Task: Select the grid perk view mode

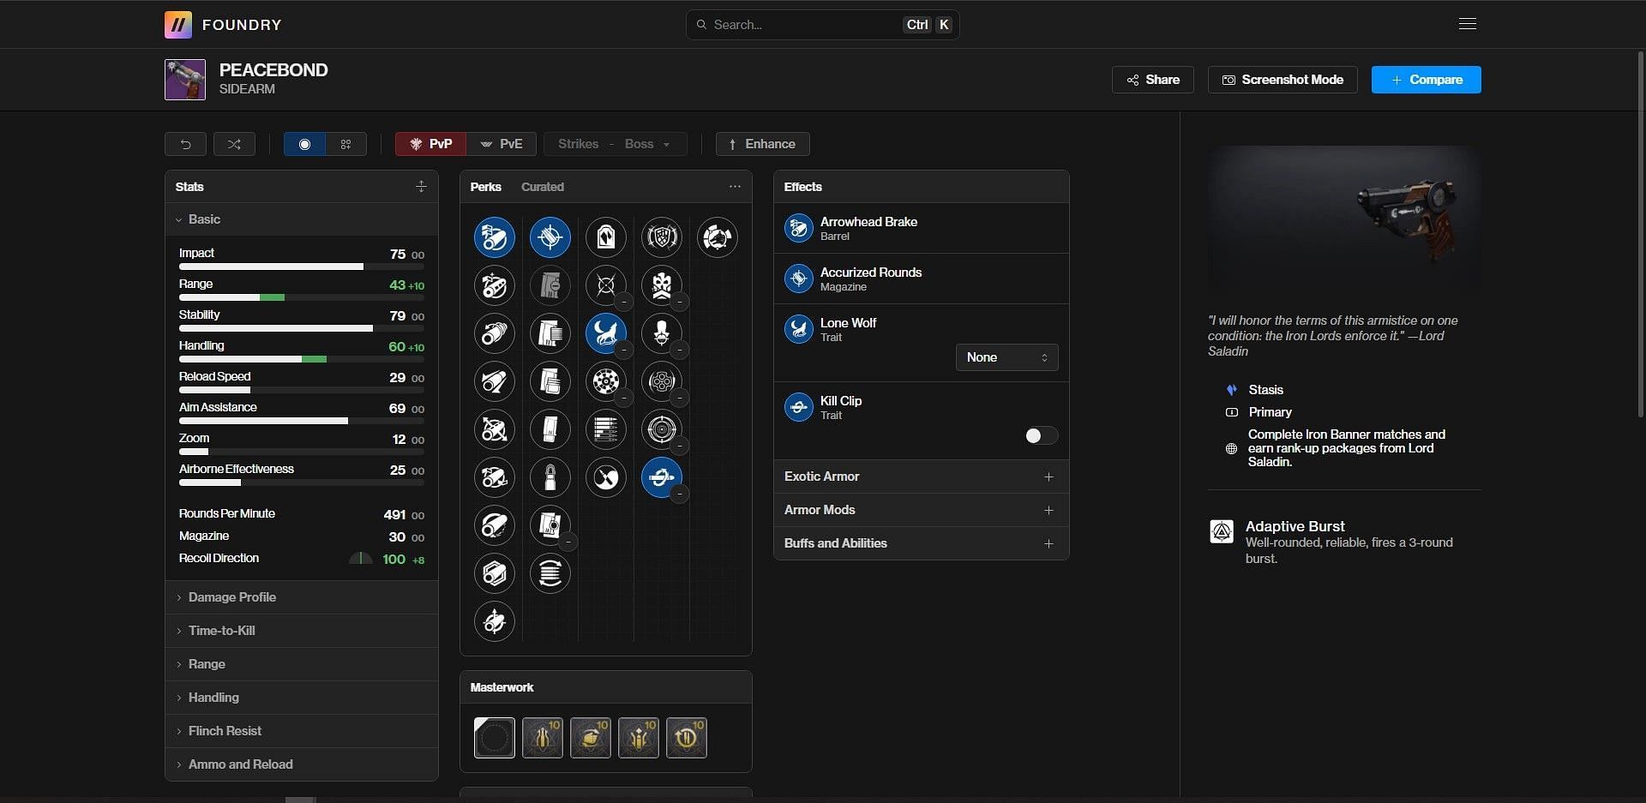Action: pyautogui.click(x=346, y=144)
